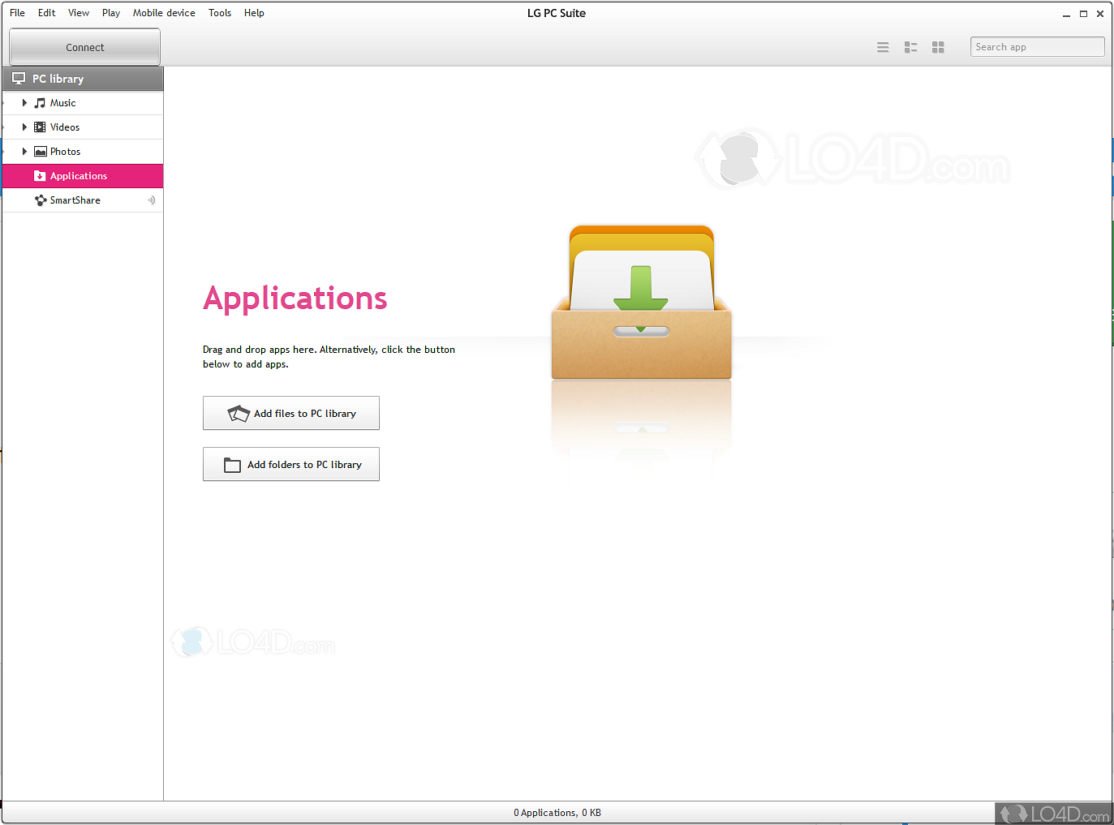Select Applications in the sidebar
1114x825 pixels.
83,176
